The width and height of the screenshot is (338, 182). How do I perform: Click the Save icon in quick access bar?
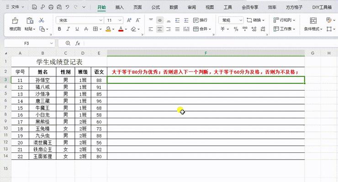(34, 7)
